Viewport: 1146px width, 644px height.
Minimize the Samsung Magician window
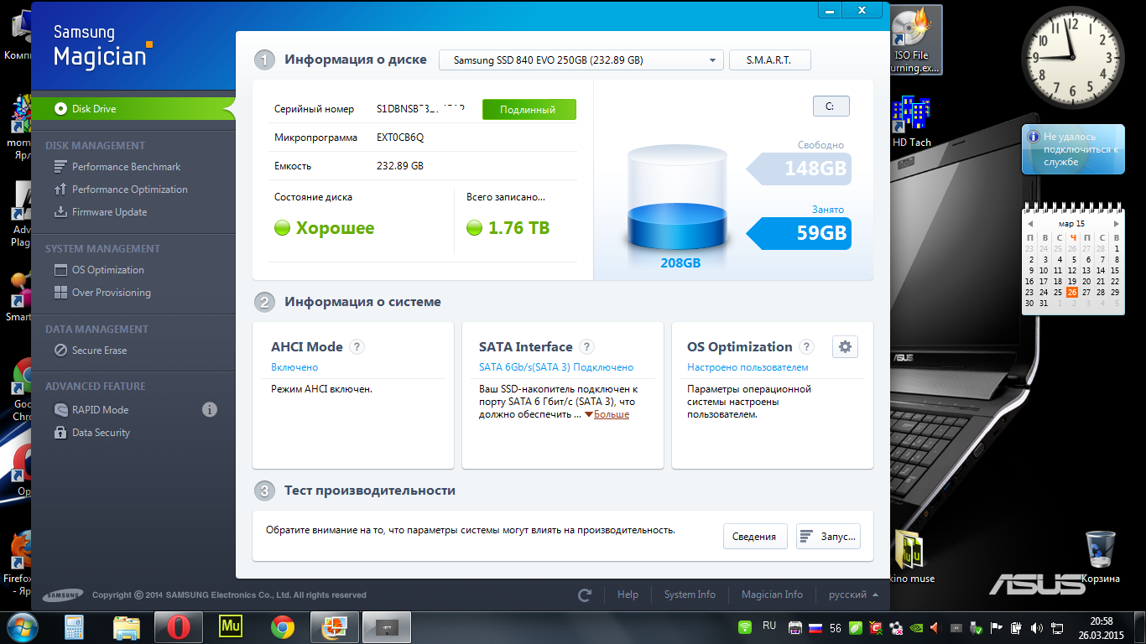(829, 11)
